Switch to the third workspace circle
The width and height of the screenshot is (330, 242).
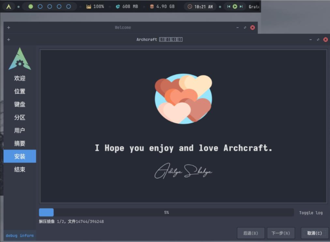(x=50, y=7)
